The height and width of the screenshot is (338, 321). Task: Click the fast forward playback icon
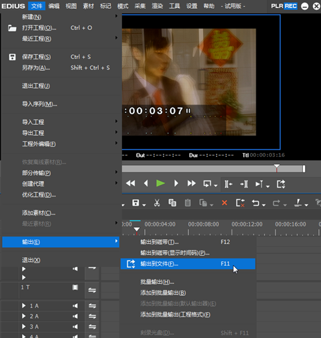(192, 184)
